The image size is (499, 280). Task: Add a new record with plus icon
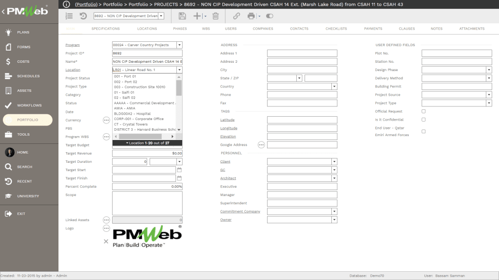(x=197, y=16)
